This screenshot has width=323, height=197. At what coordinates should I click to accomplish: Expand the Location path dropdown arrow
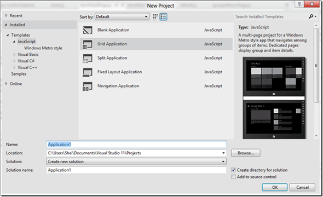[x=223, y=153]
